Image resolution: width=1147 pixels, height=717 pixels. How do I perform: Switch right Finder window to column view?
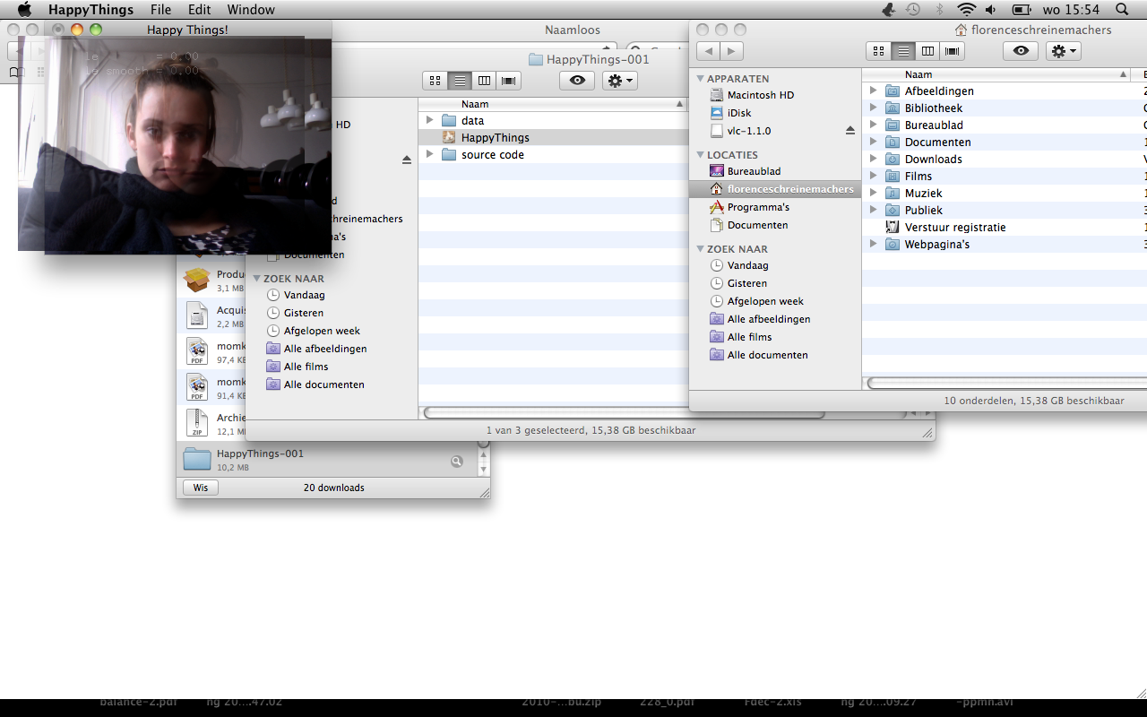[928, 51]
